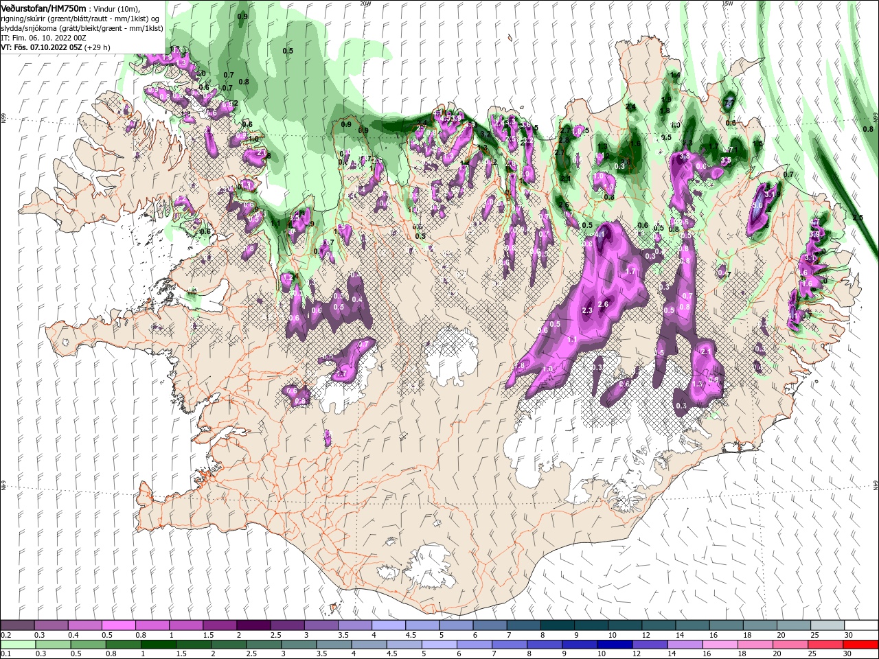This screenshot has height=659, width=879.
Task: Click the '20W' longitude label at the top
Action: (365, 3)
